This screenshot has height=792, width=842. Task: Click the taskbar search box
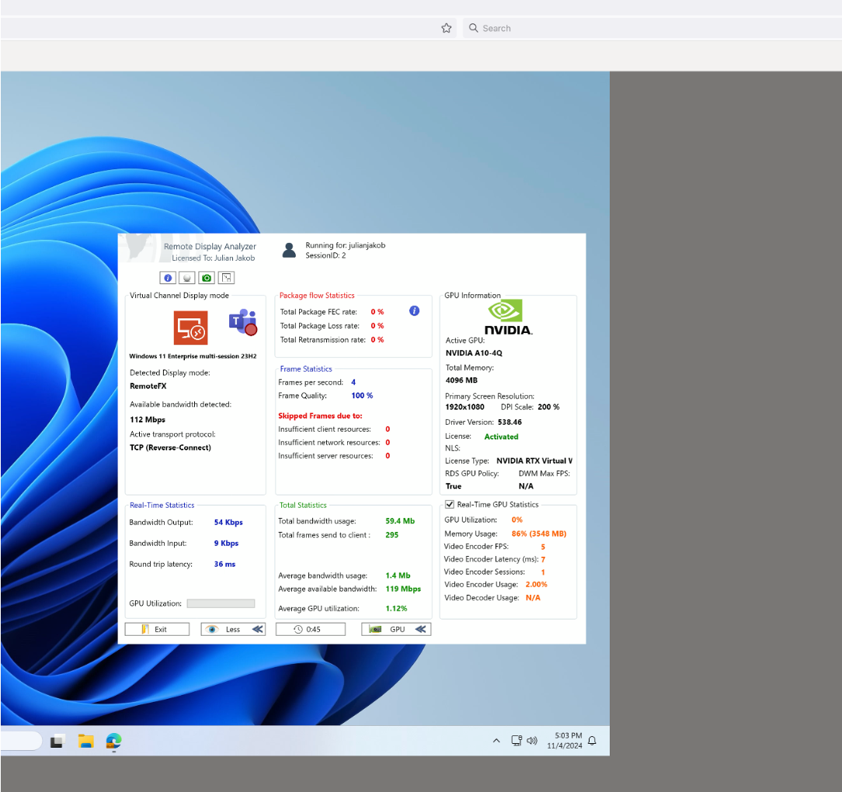[22, 741]
